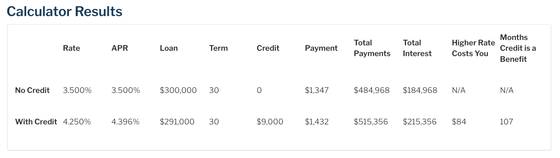Select the Rate column header
Viewport: 560px width, 158px height.
71,48
